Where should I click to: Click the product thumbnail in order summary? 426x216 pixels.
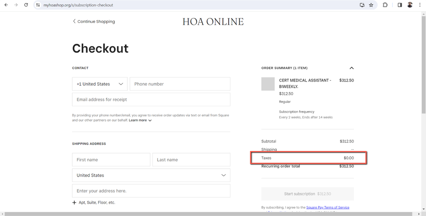click(x=268, y=84)
